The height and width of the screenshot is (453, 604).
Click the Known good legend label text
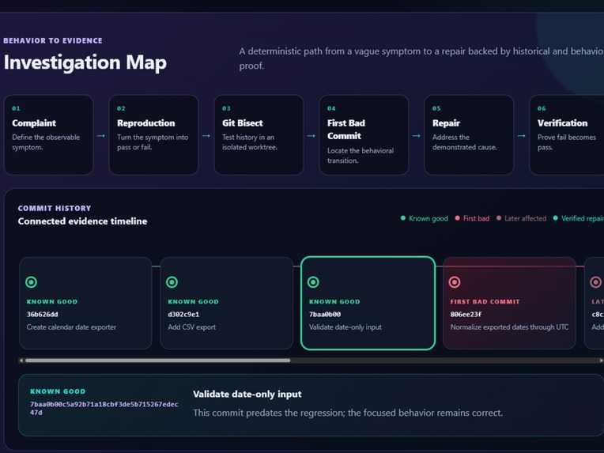coord(428,218)
